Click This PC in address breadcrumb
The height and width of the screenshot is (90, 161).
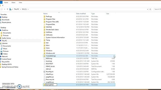(x=17, y=9)
